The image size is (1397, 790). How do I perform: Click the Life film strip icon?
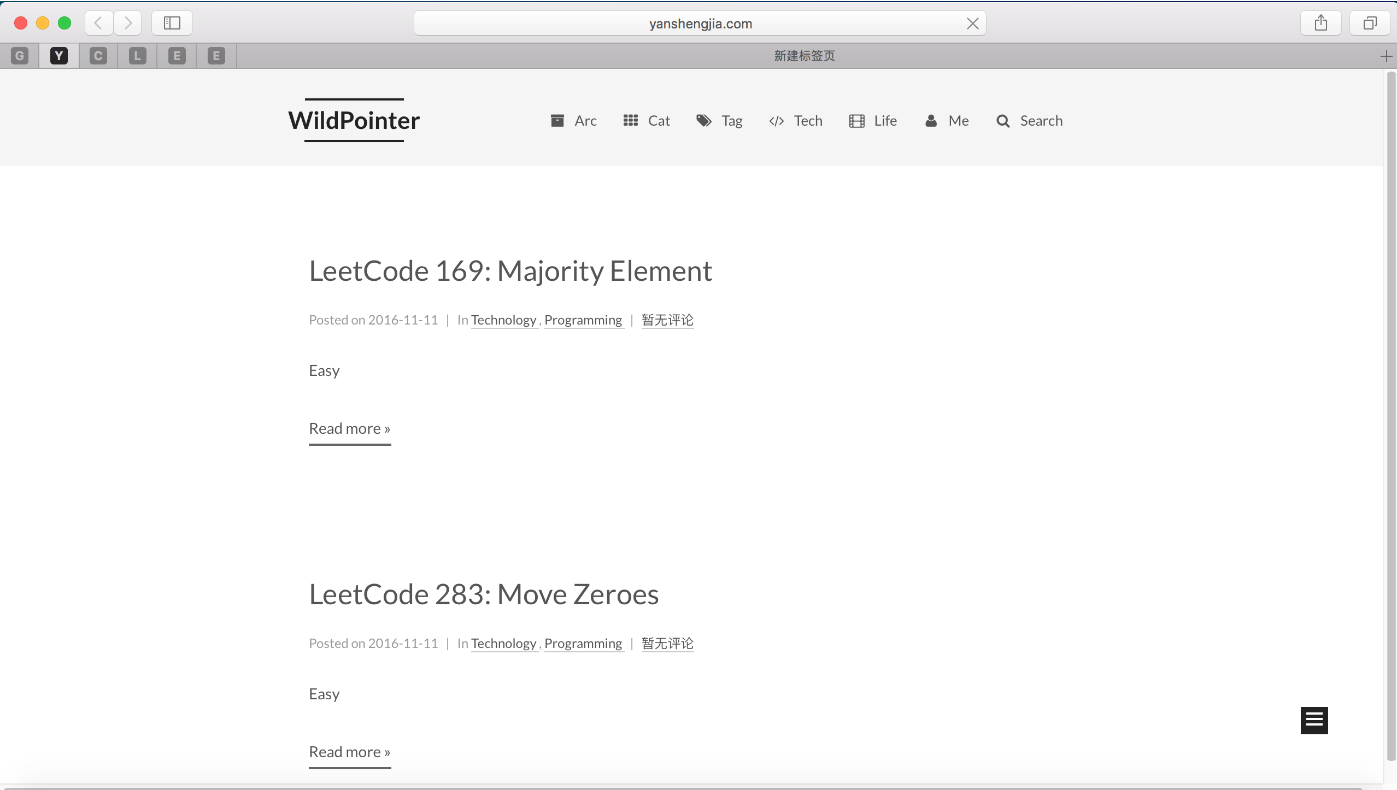pos(856,121)
